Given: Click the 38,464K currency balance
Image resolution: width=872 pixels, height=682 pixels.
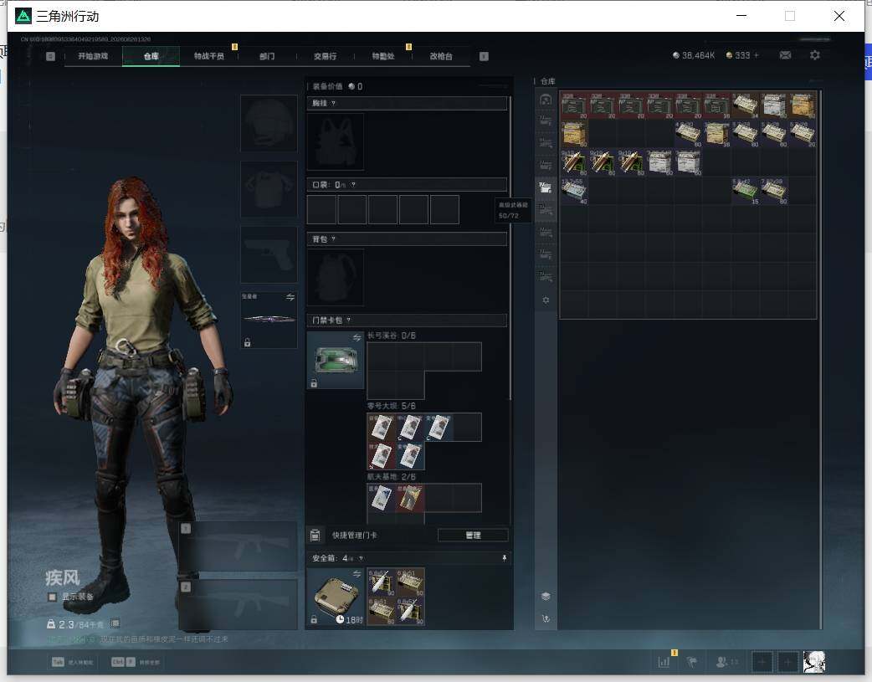Looking at the screenshot, I should pyautogui.click(x=694, y=55).
